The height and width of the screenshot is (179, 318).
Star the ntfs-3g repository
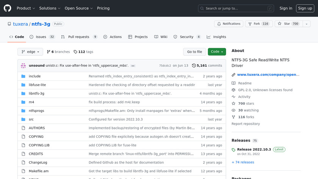click(x=288, y=24)
